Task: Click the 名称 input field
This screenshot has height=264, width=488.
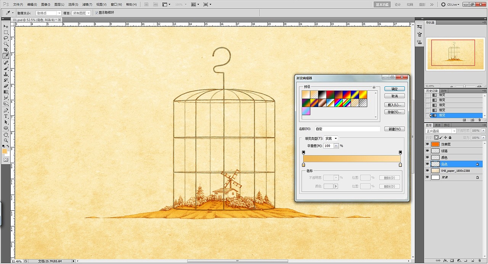Action: click(347, 129)
